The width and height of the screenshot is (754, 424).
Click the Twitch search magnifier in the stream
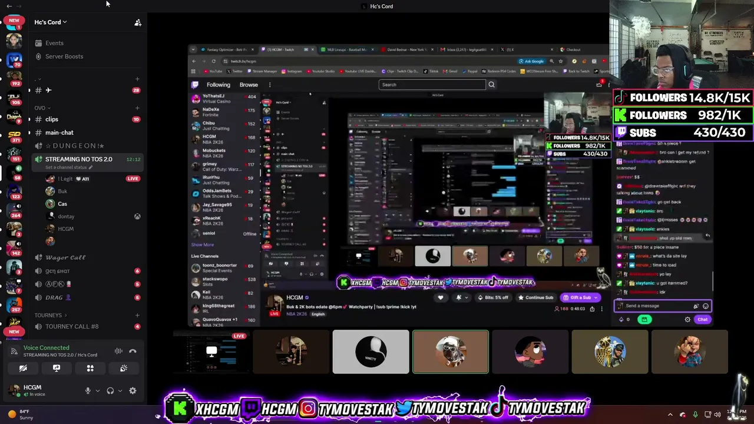(x=491, y=85)
